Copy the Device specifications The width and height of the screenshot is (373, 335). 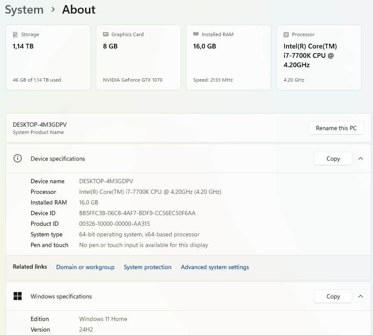[333, 159]
